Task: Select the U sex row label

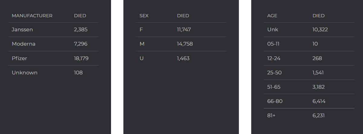Action: pos(141,58)
